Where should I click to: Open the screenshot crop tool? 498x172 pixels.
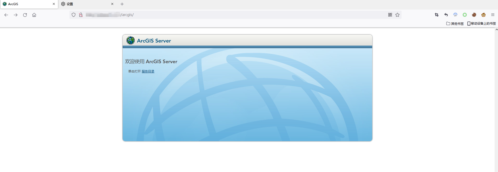437,15
